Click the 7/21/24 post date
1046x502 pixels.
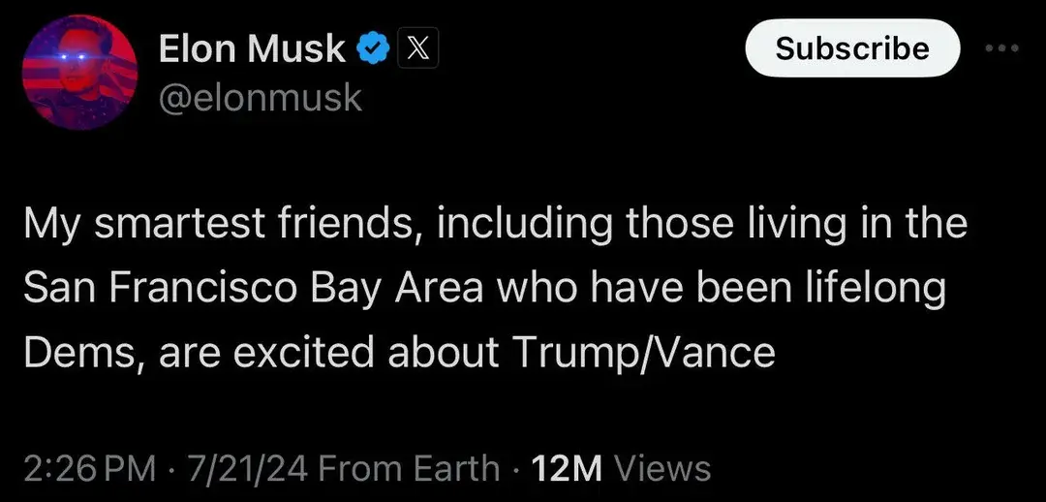click(248, 469)
